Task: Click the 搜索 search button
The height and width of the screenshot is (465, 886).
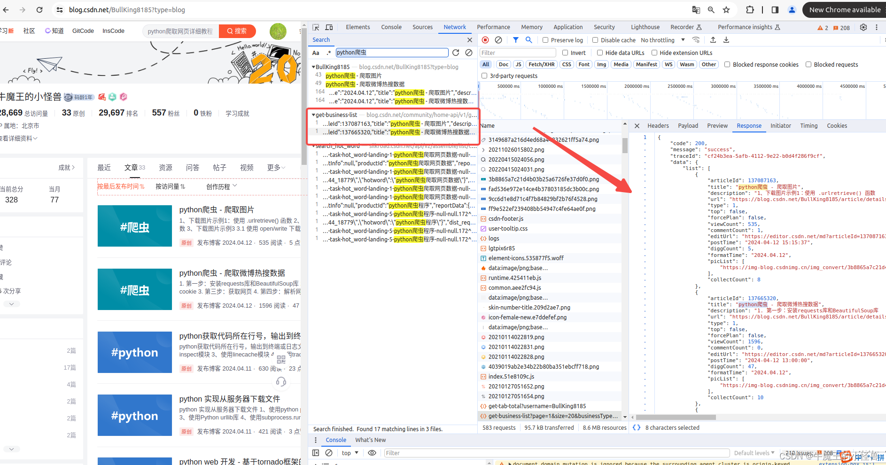Action: tap(237, 31)
